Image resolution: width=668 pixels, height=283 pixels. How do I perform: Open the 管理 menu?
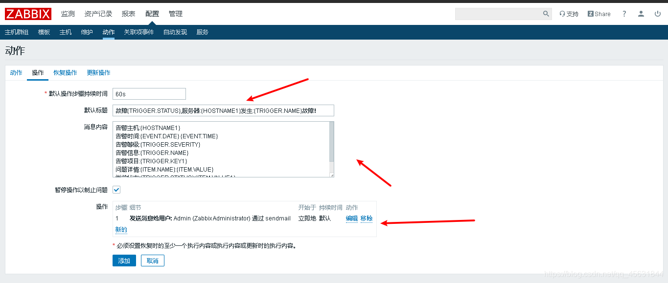pos(176,14)
